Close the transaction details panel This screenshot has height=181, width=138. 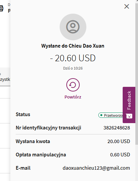(127, 6)
